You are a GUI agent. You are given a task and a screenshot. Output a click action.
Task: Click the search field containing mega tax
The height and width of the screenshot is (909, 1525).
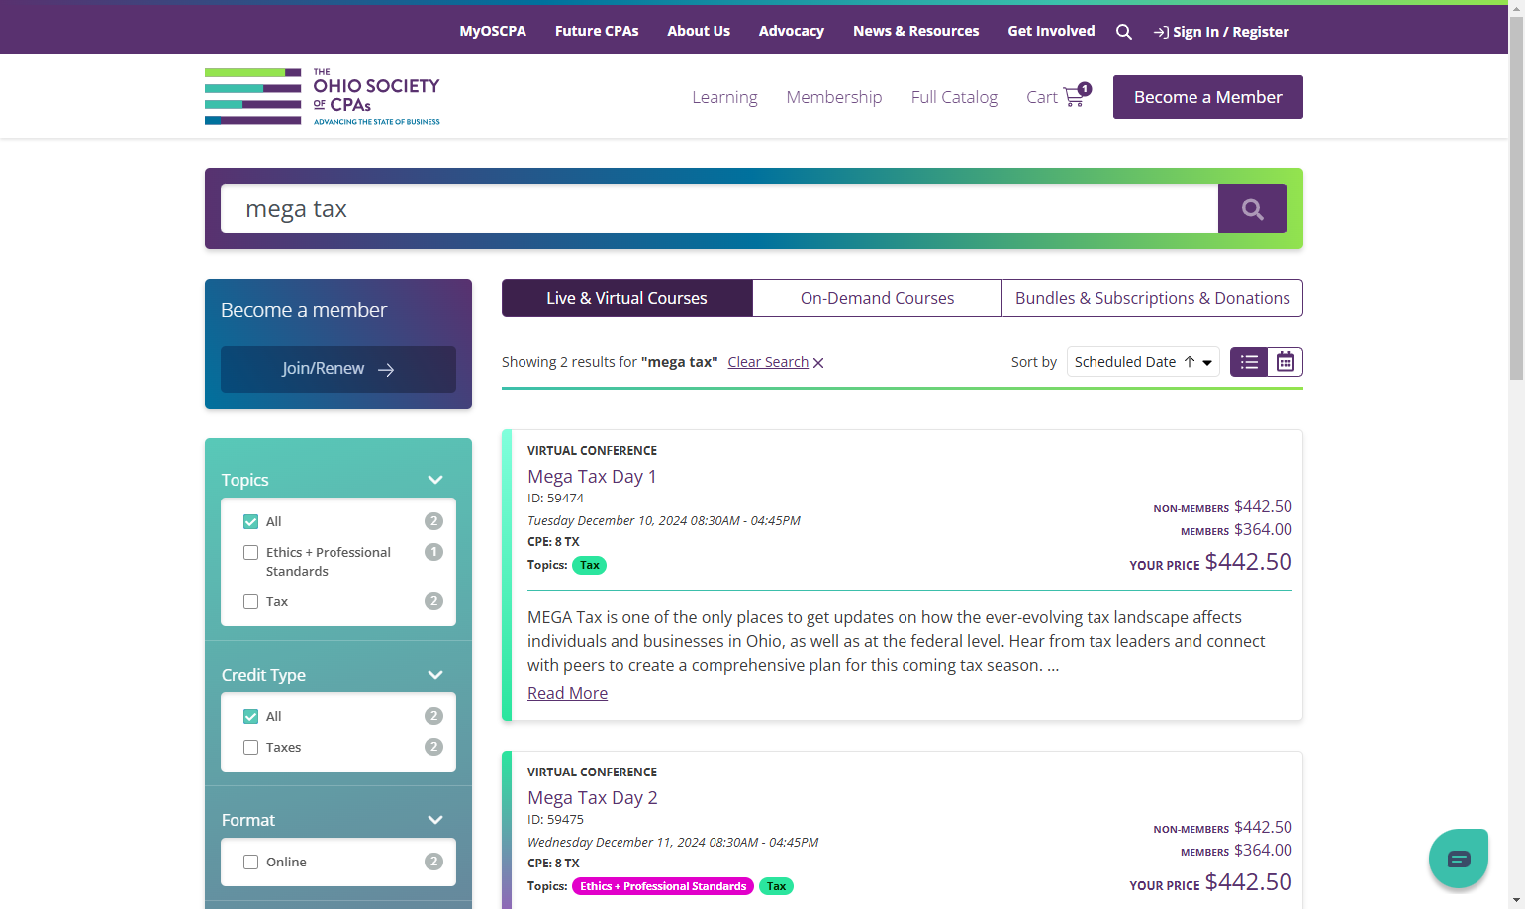tap(719, 209)
